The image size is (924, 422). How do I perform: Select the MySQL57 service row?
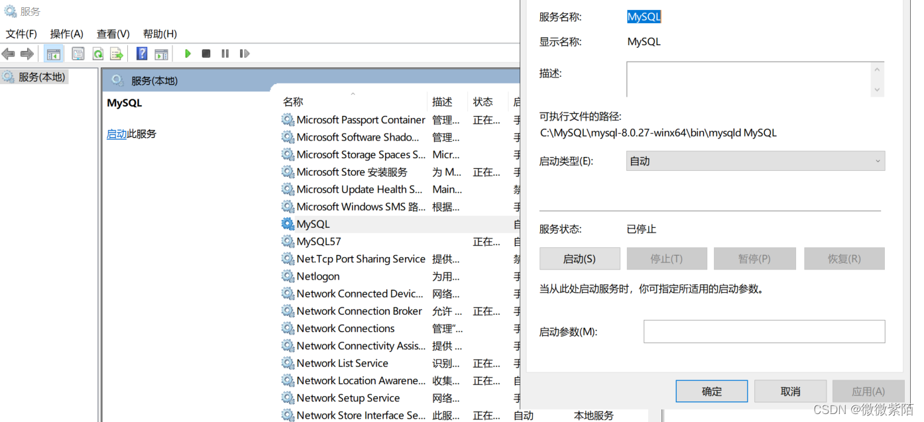400,241
